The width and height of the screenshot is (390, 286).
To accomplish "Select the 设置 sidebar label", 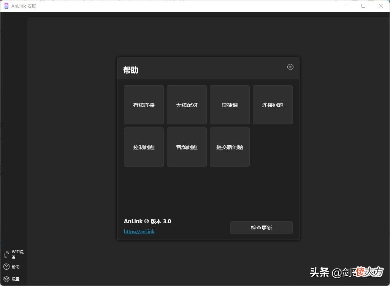I will coord(16,279).
